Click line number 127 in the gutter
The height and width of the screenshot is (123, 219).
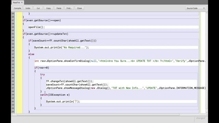13,20
